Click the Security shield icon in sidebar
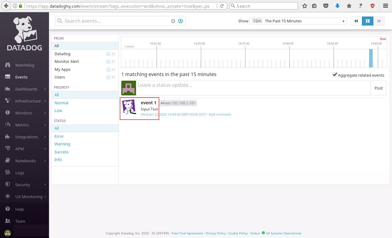 tap(8, 185)
